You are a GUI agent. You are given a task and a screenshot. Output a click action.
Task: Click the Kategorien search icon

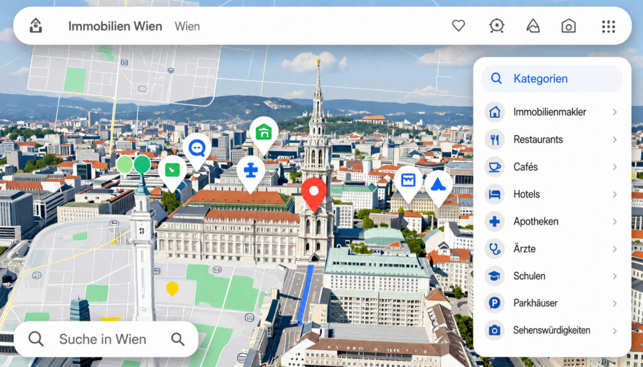496,78
